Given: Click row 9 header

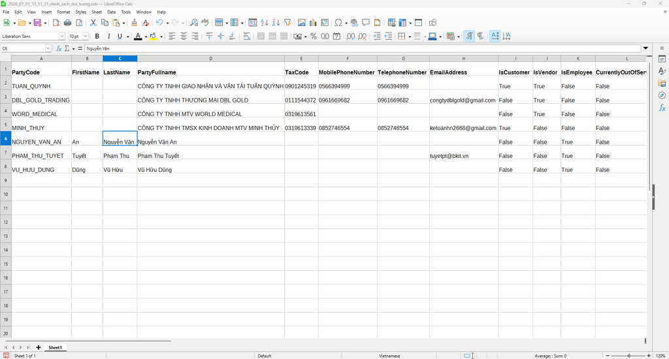Looking at the screenshot, I should coord(5,180).
